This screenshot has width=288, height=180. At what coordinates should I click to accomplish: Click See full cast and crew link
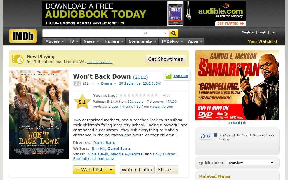click(x=94, y=159)
